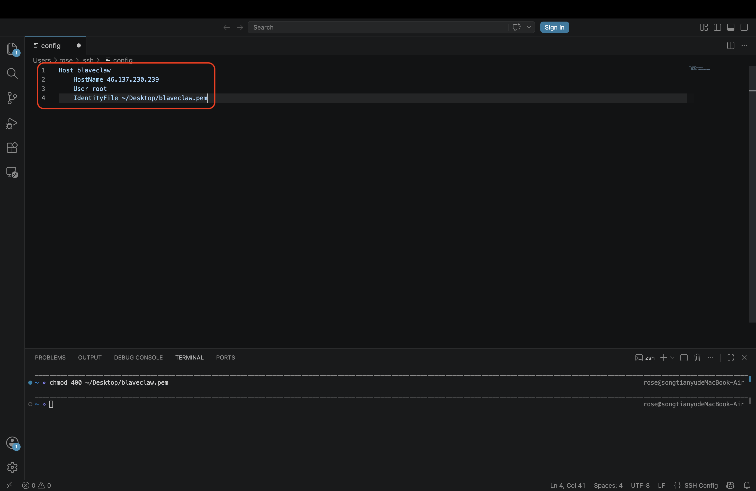Click the remote window indicator in status bar
The height and width of the screenshot is (491, 756).
point(9,485)
